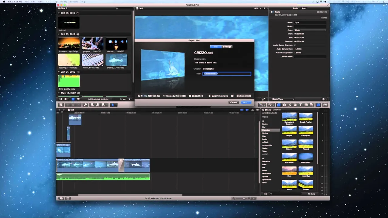Open the Photos browser camera icon

[x=284, y=105]
